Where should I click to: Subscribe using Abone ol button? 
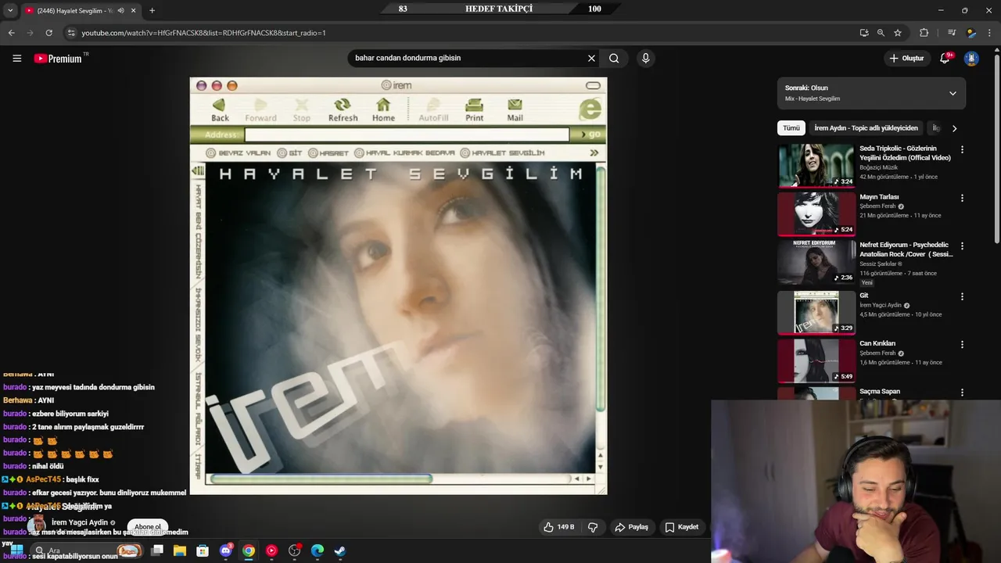(147, 527)
